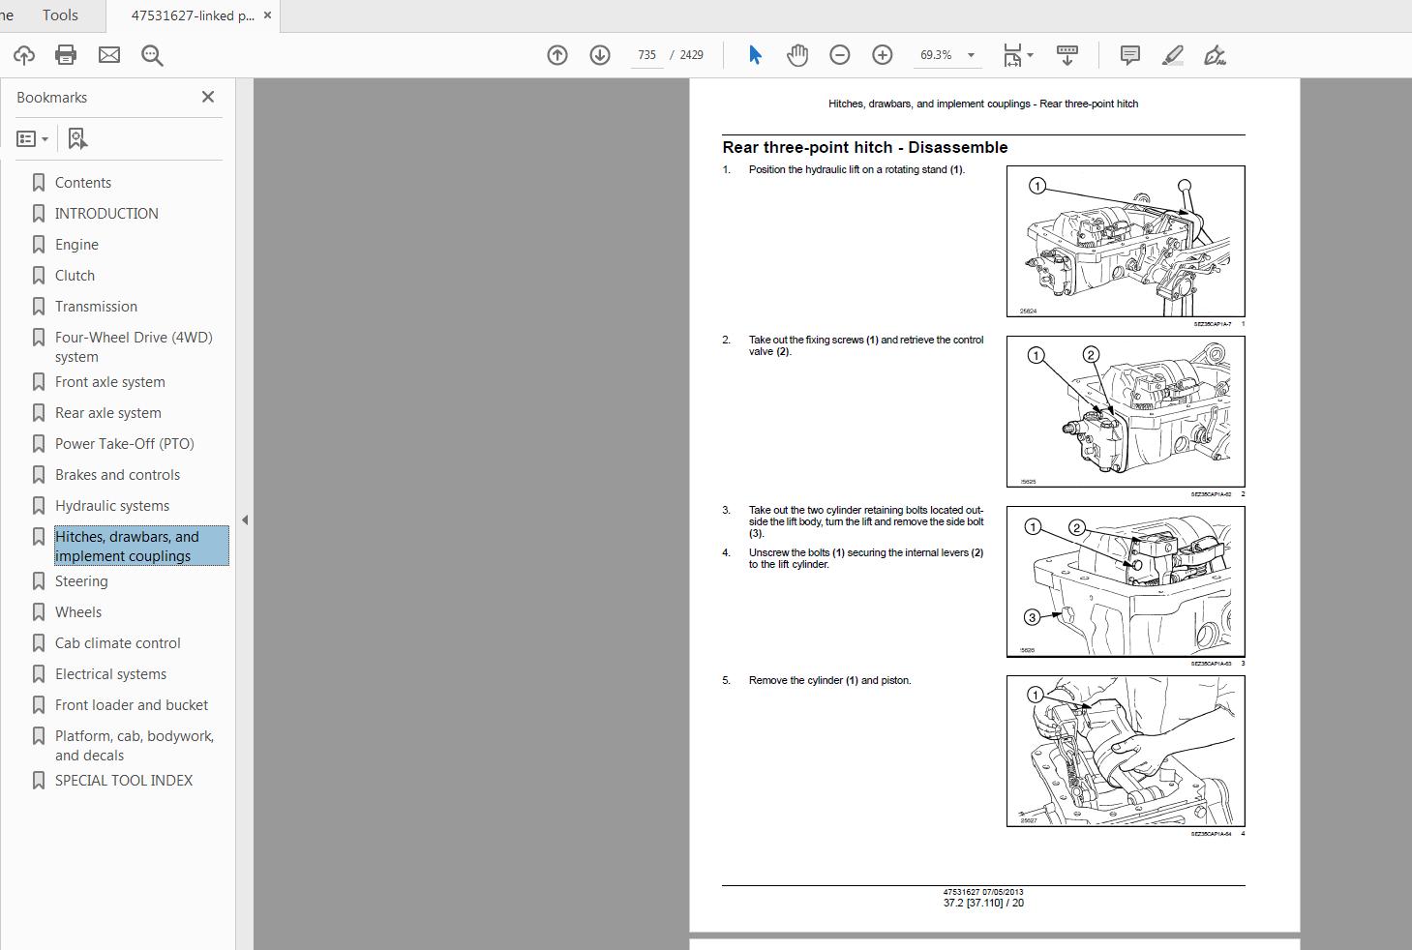Open the save tool dropdown arrow
Screen dimensions: 1412x950
click(x=1029, y=55)
